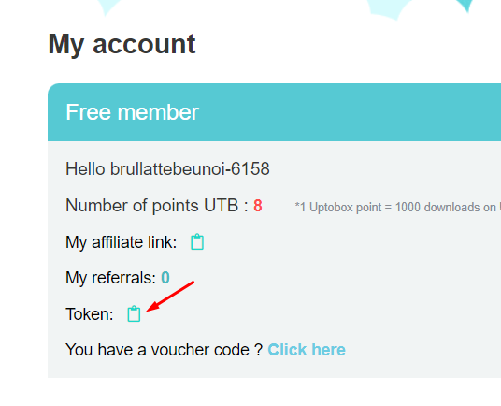Viewport: 501px width, 406px height.
Task: Copy the token with its clipboard icon
Action: click(134, 313)
